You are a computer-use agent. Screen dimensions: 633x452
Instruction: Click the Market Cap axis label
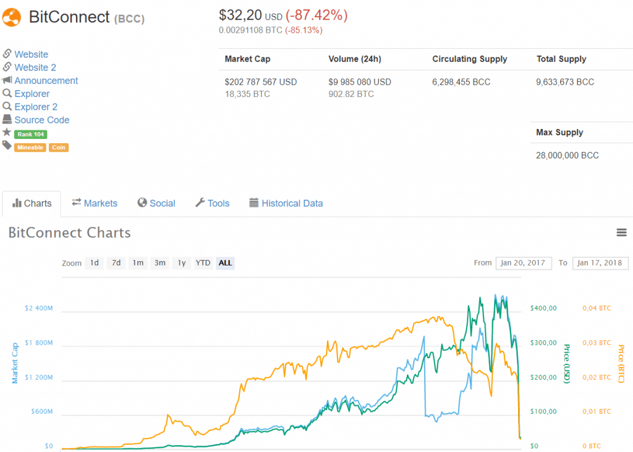(15, 363)
